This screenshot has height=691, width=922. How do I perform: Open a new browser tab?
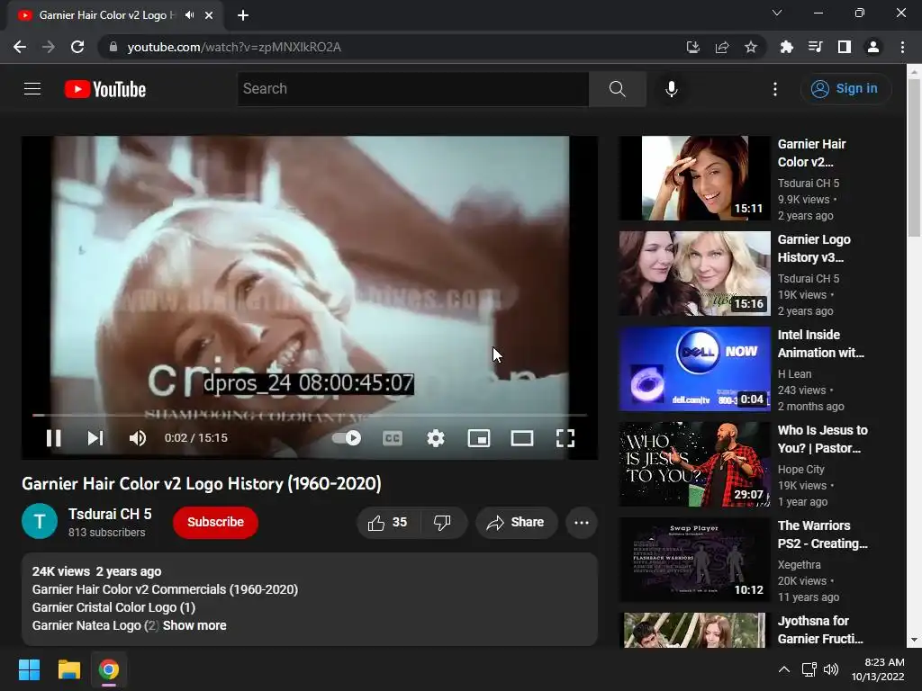click(x=243, y=15)
